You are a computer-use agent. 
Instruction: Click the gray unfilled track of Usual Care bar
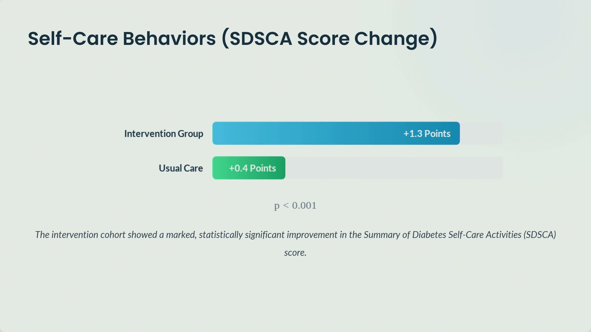[394, 168]
